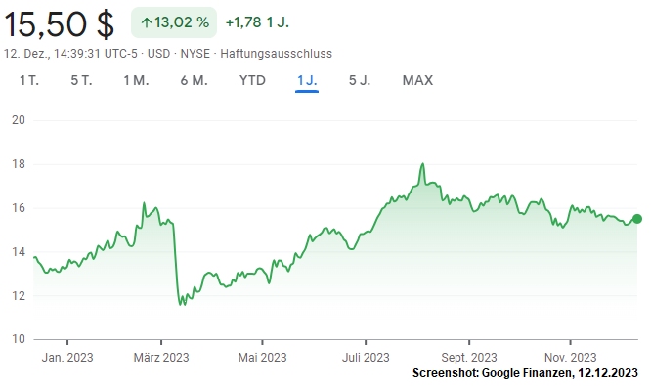The width and height of the screenshot is (651, 386).
Task: Click the Sept. 2023 axis label
Action: (469, 358)
